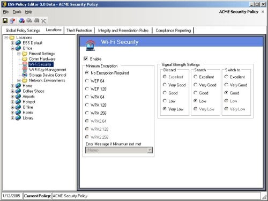Click the globe icon beside Hotspot
This screenshot has height=201, width=268.
[18, 102]
